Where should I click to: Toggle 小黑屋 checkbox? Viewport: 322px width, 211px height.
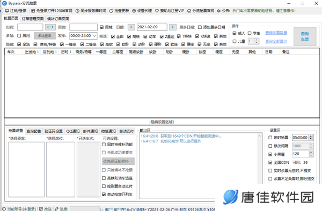(x=270, y=154)
